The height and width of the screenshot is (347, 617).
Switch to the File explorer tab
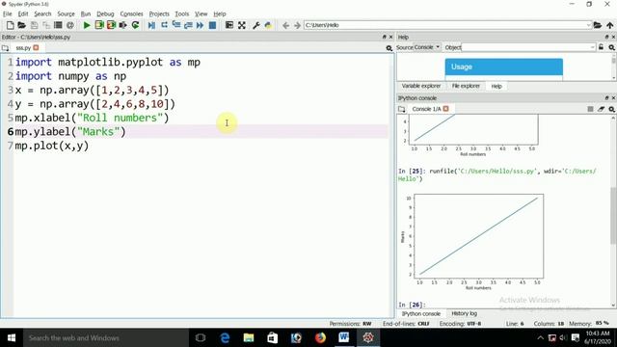tap(466, 86)
